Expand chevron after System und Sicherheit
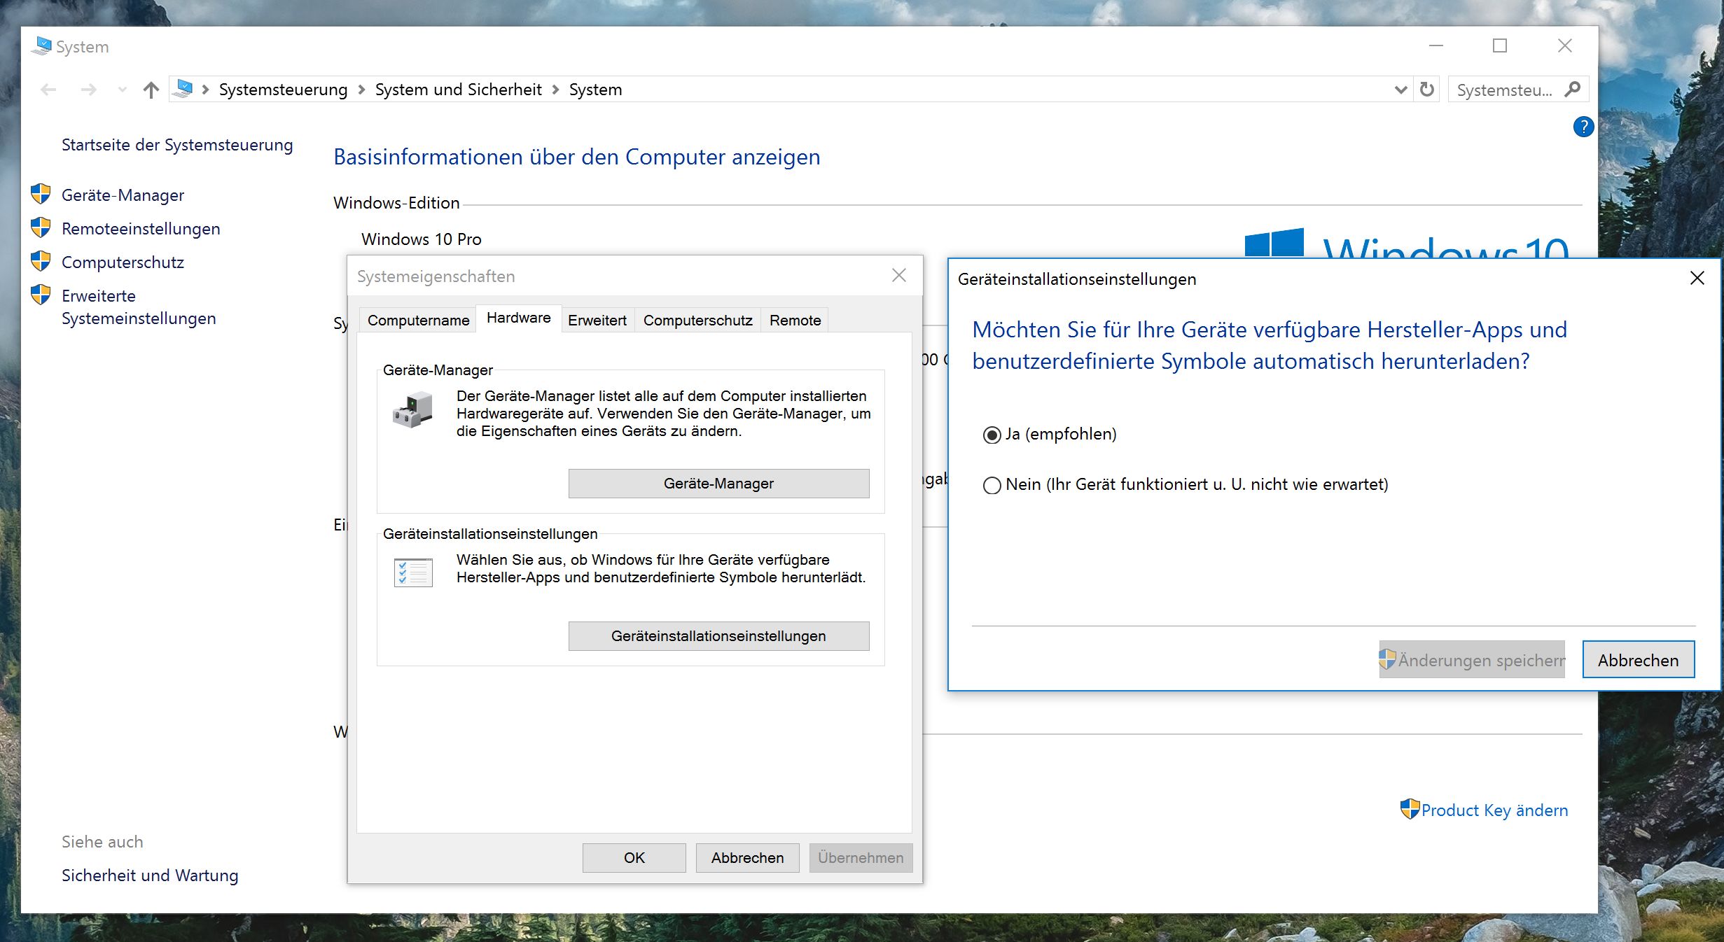This screenshot has width=1724, height=942. point(555,90)
